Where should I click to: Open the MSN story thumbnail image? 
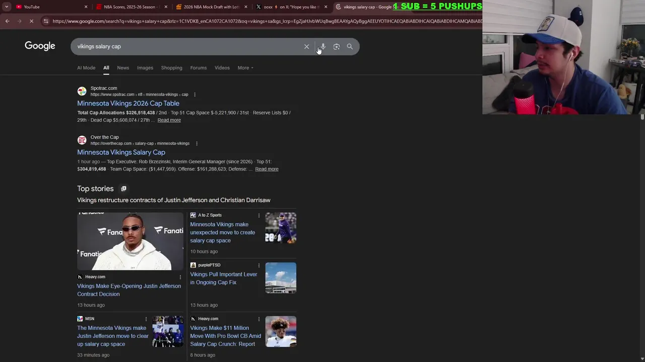point(168,331)
